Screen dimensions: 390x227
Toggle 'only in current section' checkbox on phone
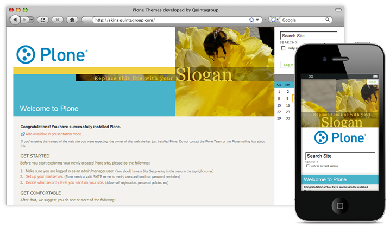click(x=308, y=166)
